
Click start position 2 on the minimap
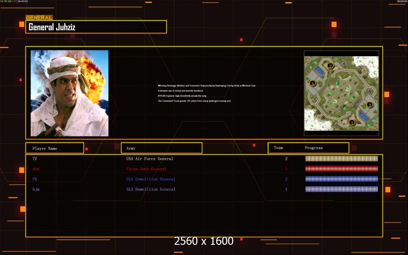(330, 66)
